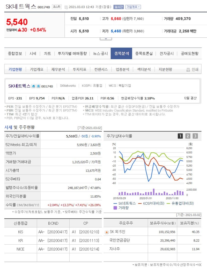207x274 pixels.
Task: Click the blue 시세 section heading link
Action: [8, 127]
